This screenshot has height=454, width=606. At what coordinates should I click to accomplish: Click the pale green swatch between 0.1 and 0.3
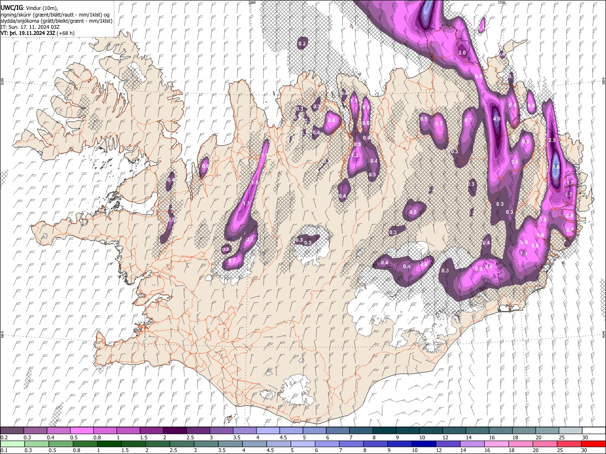click(12, 444)
